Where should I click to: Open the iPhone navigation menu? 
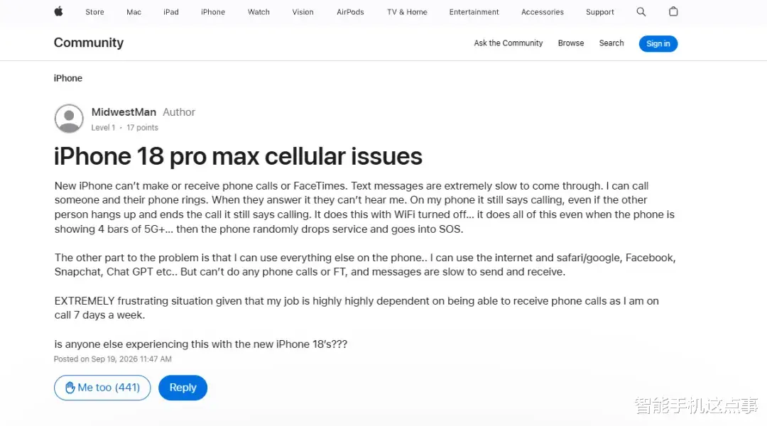(x=213, y=12)
